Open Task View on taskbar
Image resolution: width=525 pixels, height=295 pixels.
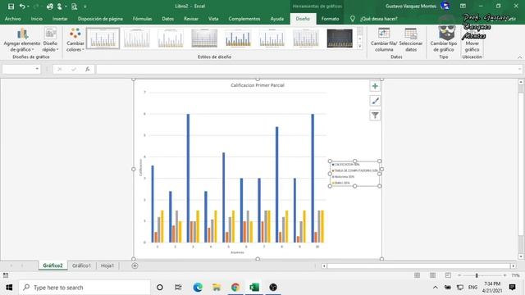click(x=178, y=288)
